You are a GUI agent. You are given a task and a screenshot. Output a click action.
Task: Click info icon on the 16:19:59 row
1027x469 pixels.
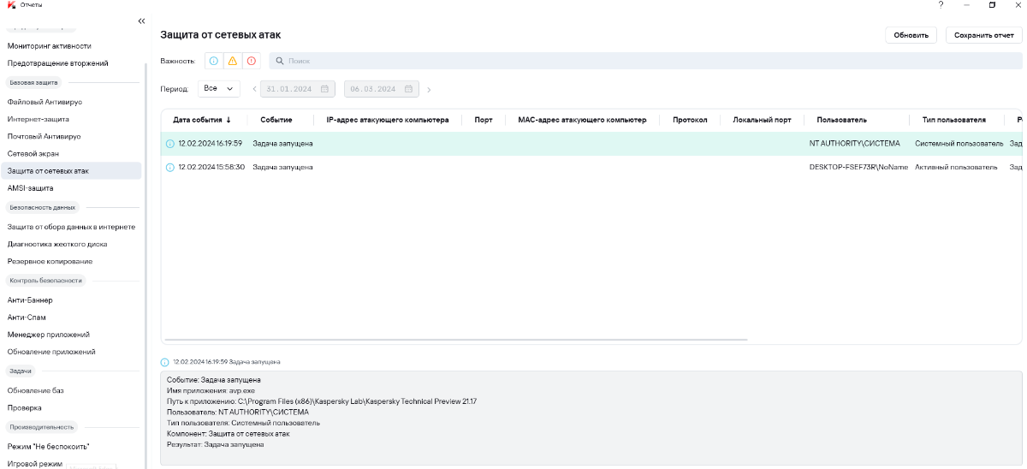coord(169,144)
